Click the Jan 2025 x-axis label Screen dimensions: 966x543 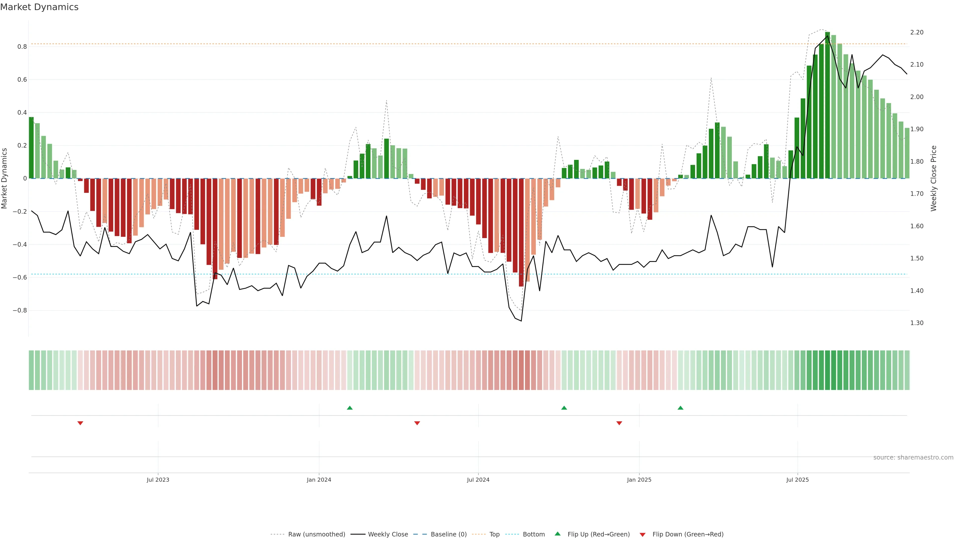pos(639,480)
